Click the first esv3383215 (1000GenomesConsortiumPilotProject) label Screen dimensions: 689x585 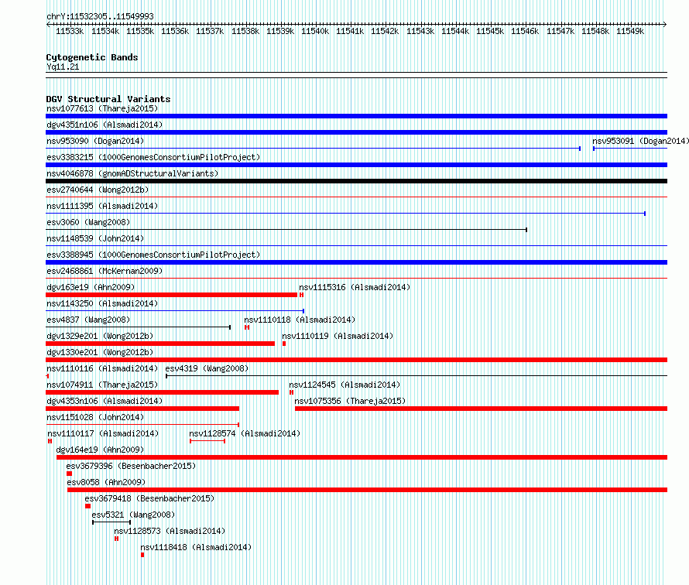click(x=153, y=157)
